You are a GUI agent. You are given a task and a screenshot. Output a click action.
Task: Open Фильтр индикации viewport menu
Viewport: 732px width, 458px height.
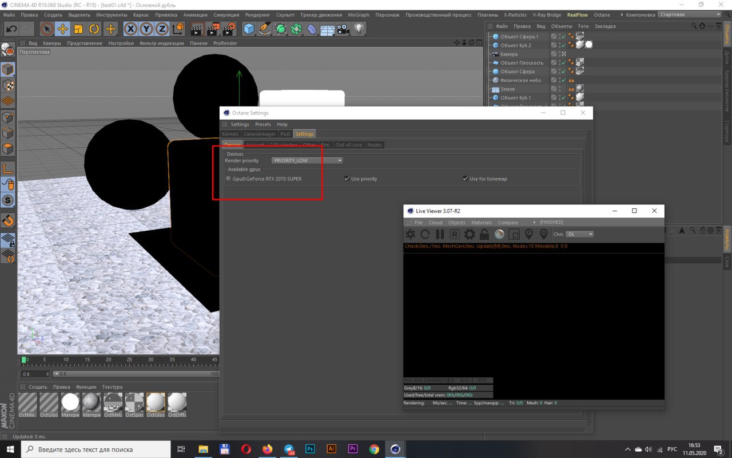(x=161, y=43)
